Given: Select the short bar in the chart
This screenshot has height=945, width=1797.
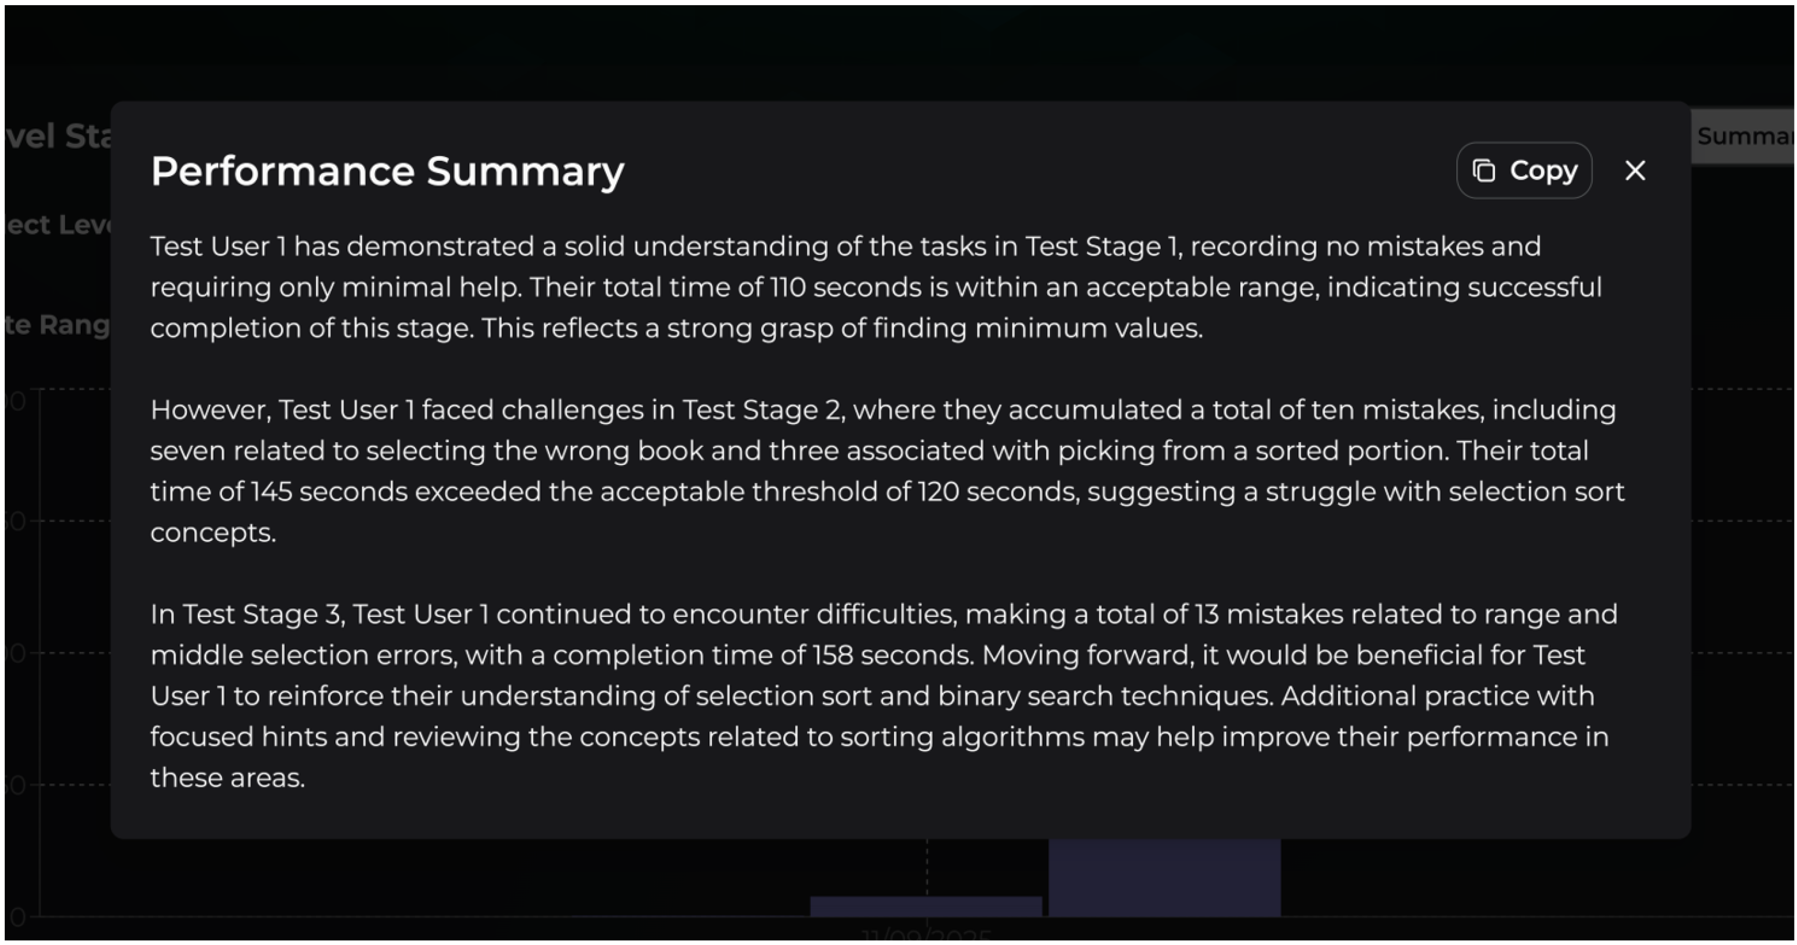Looking at the screenshot, I should click(x=925, y=906).
